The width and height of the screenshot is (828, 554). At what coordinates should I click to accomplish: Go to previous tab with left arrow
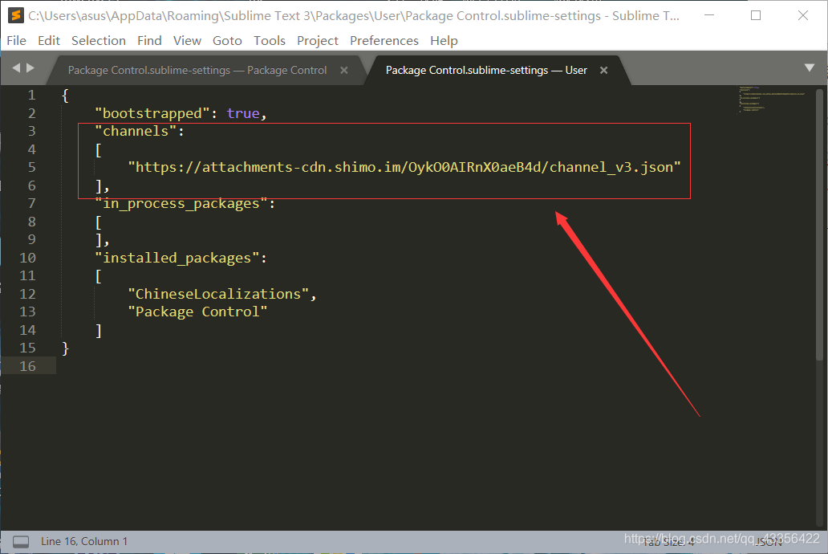(16, 67)
